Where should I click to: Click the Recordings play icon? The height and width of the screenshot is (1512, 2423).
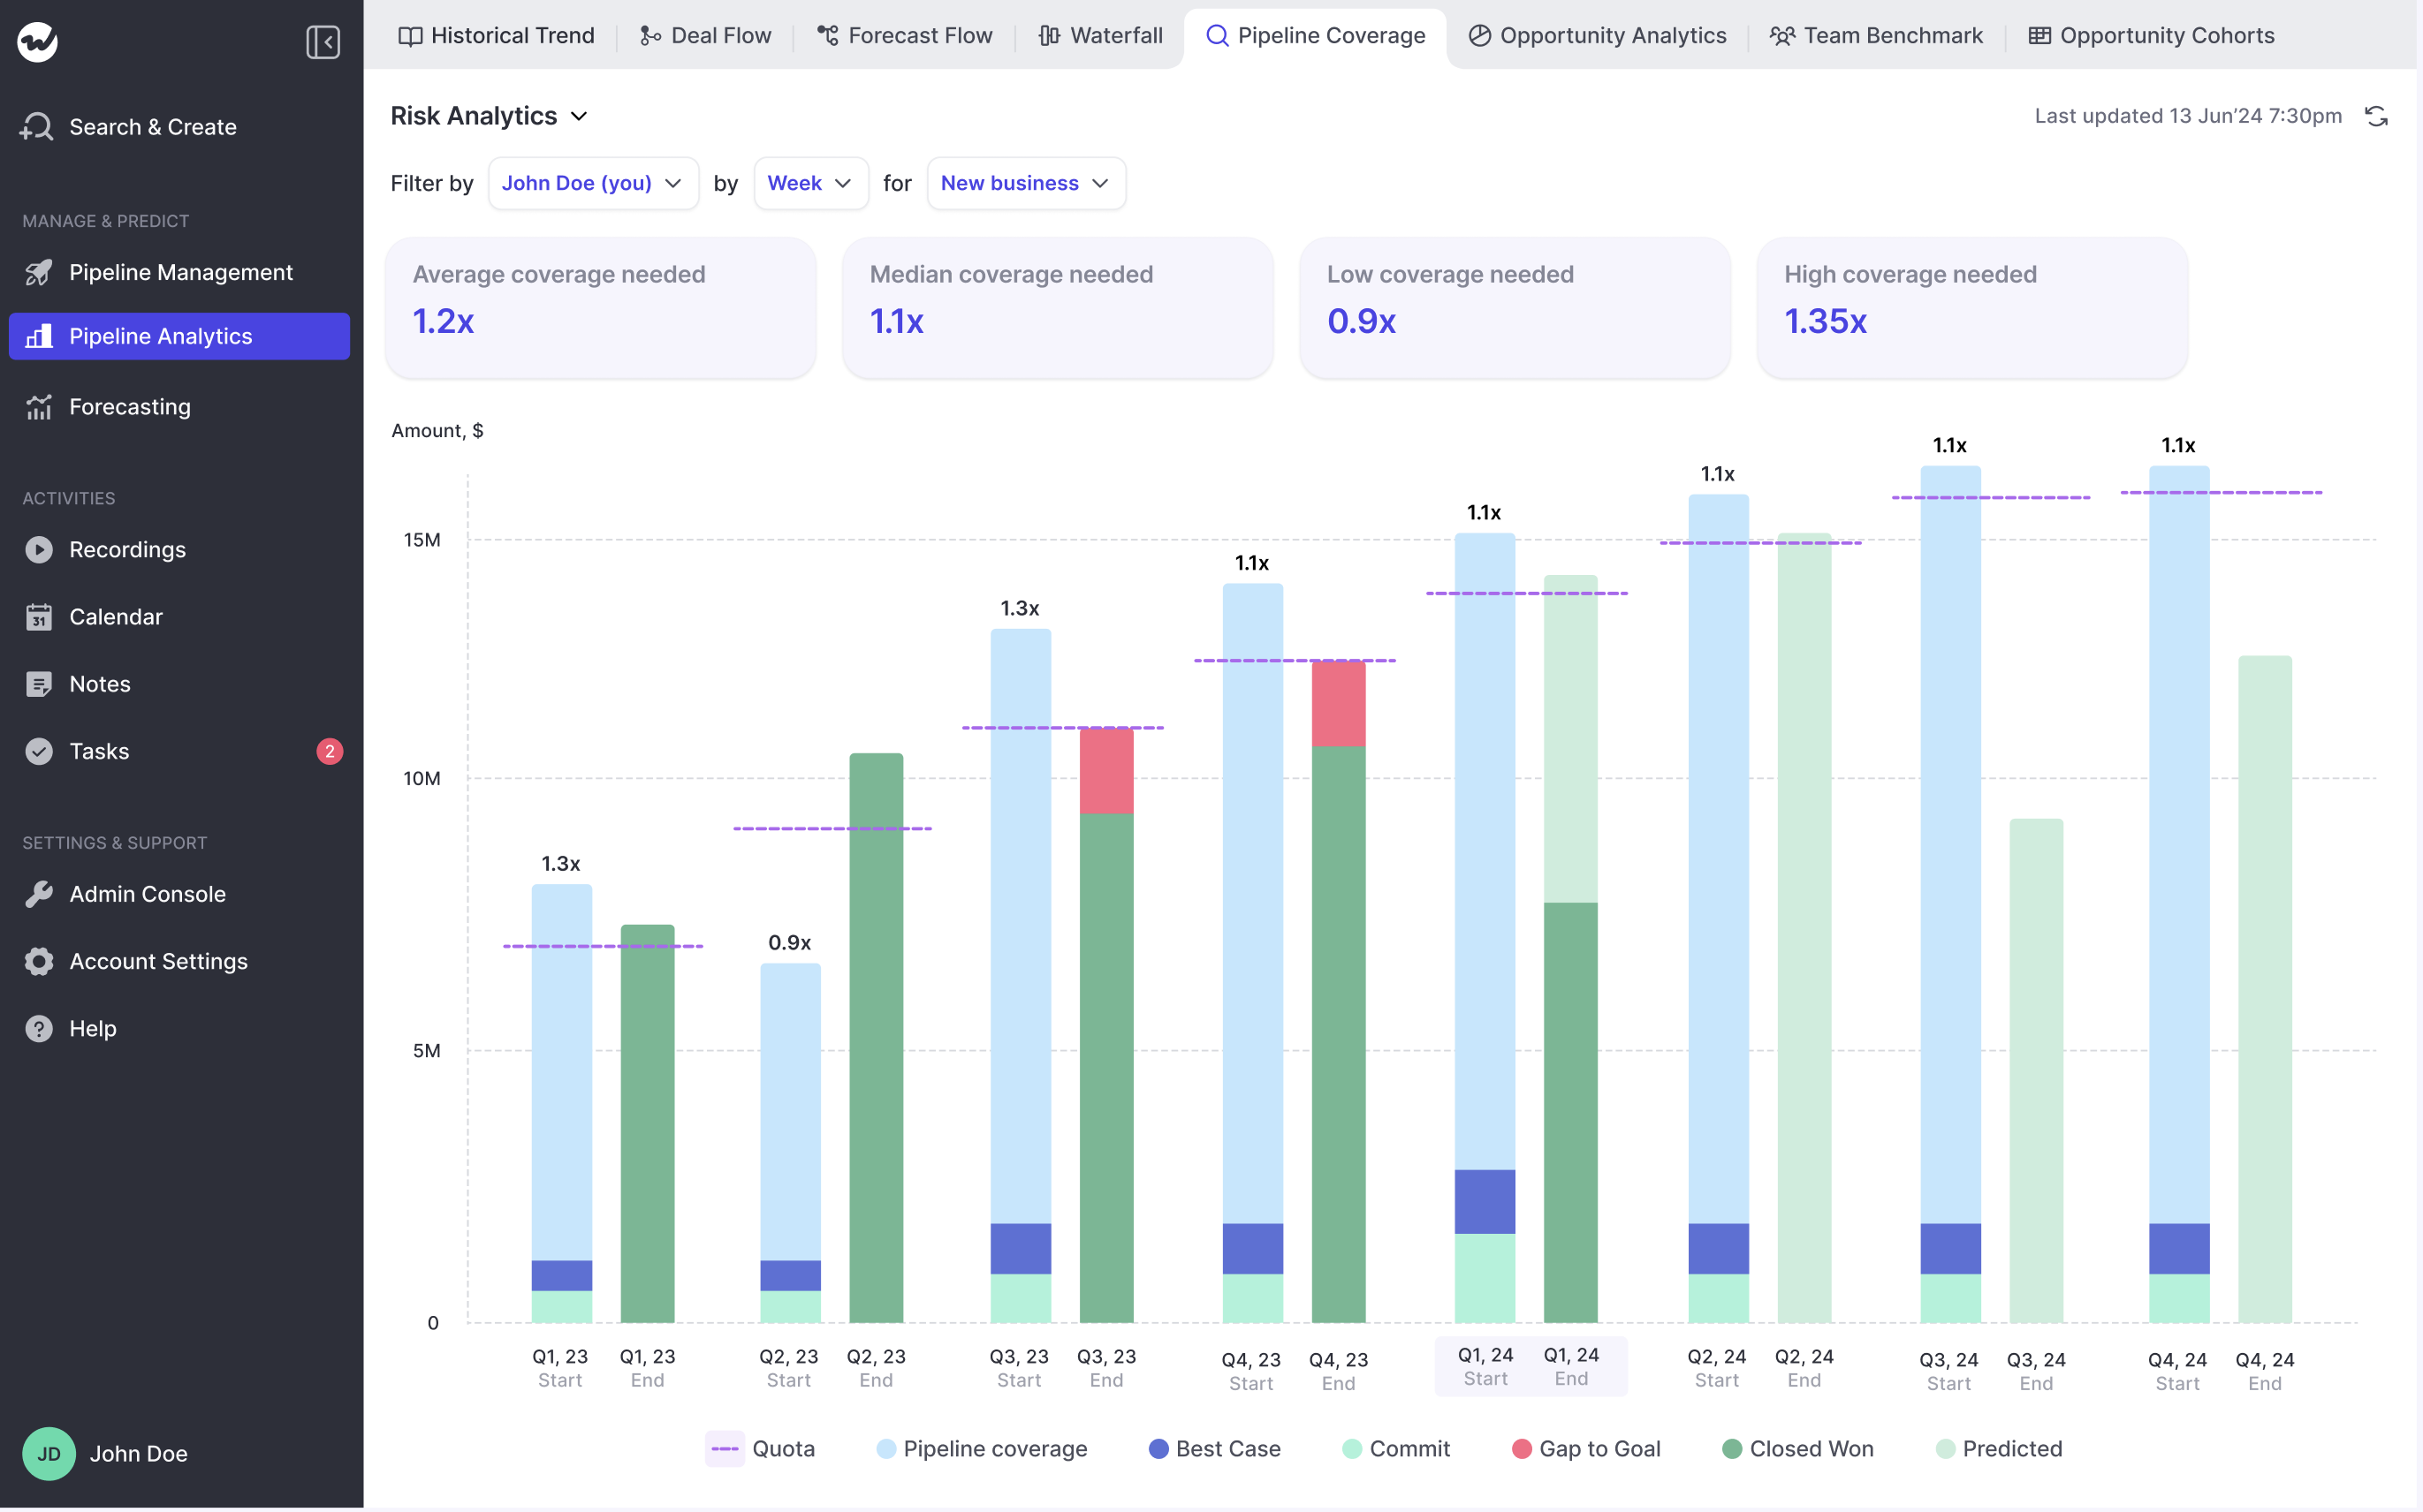pos(38,549)
